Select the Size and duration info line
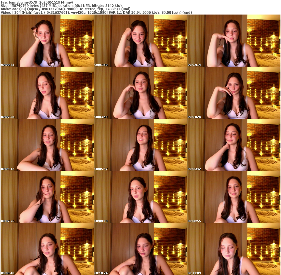The height and width of the screenshot is (275, 281). click(x=62, y=5)
